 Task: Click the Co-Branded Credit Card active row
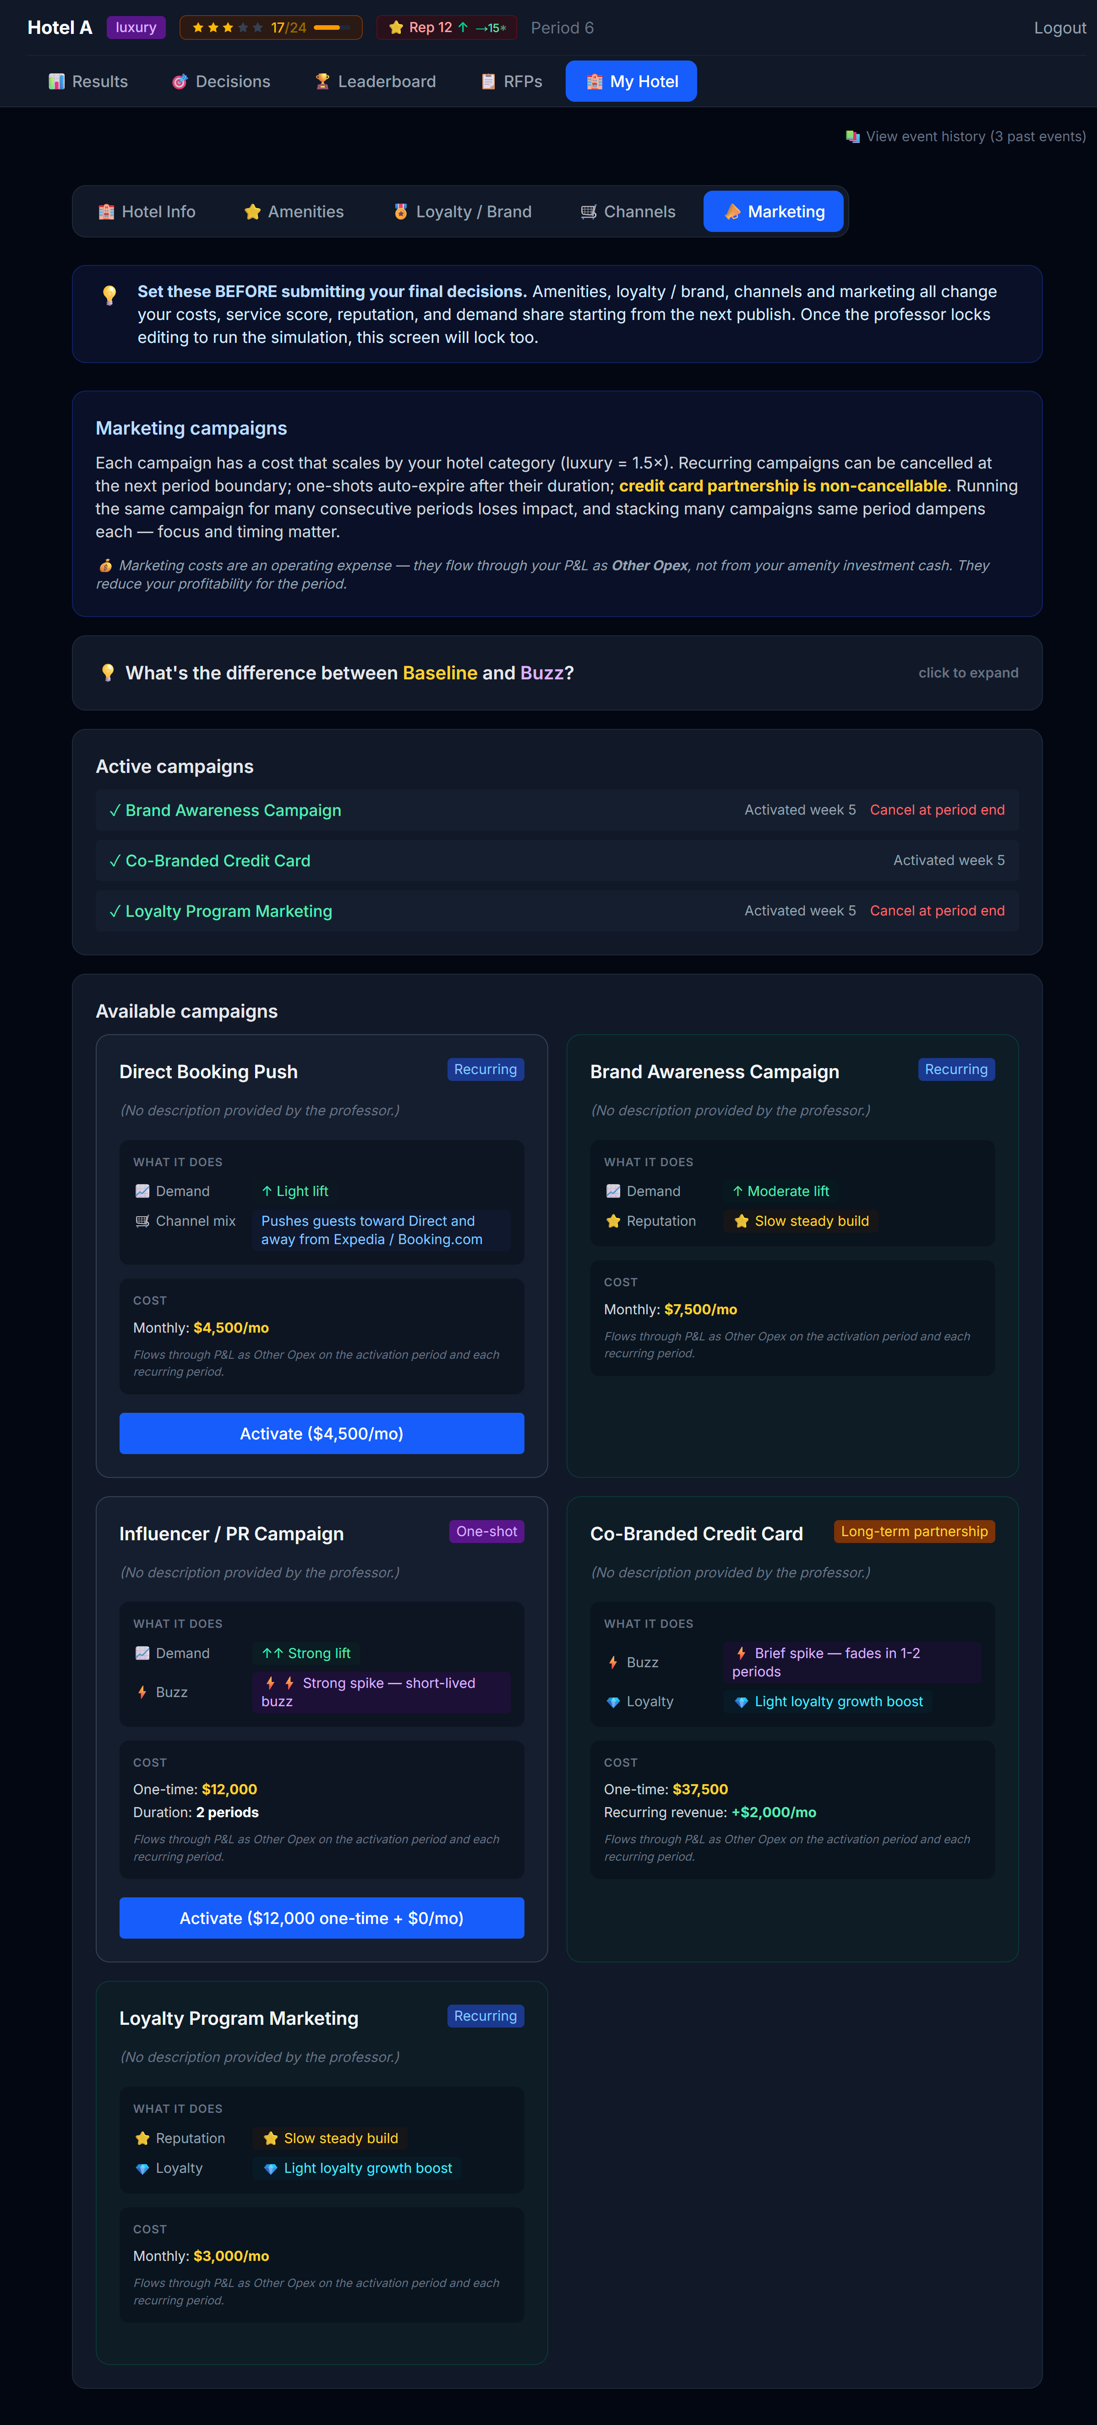coord(557,860)
